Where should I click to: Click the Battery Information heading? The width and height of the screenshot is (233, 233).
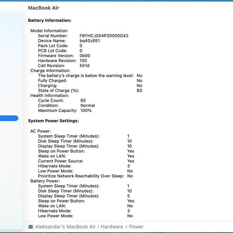50,21
